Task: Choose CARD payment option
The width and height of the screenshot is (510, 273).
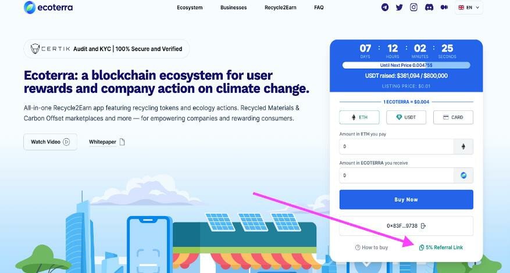Action: [x=453, y=117]
